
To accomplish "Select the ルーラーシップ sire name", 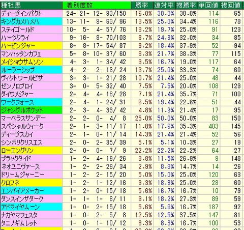I will (x=18, y=70).
